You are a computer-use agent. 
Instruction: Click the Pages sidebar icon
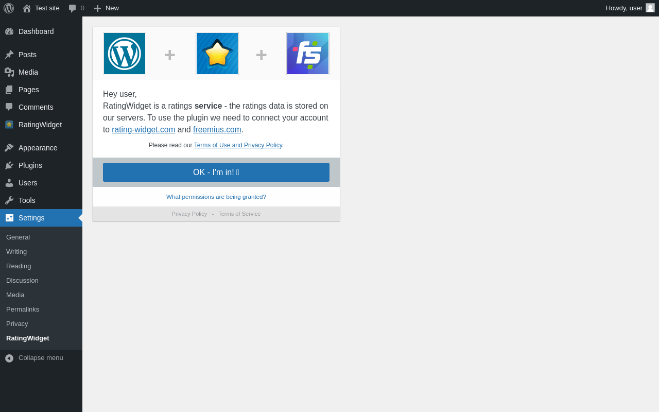tap(9, 90)
